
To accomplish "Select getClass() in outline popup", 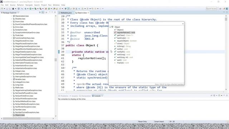I will [124, 35].
